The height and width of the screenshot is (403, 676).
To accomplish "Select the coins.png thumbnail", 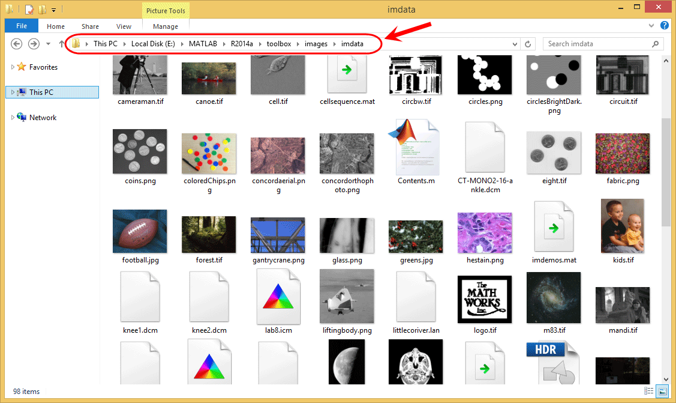I will (140, 151).
